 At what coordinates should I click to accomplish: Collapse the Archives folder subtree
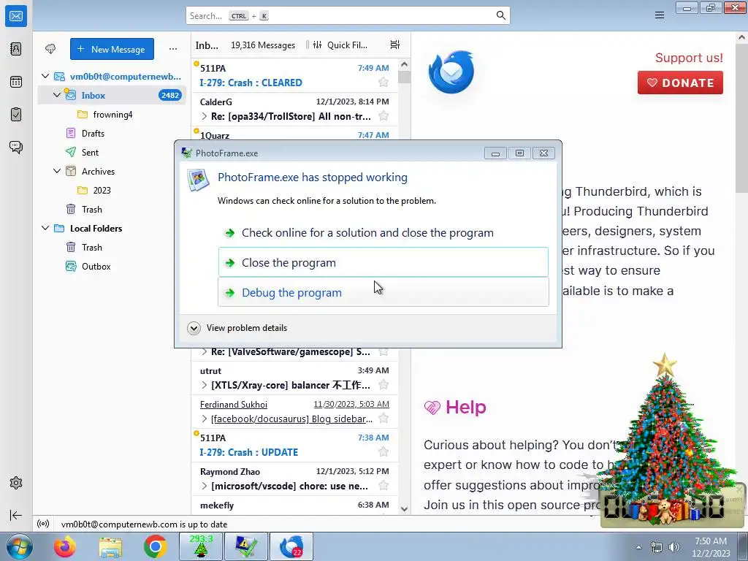[57, 171]
